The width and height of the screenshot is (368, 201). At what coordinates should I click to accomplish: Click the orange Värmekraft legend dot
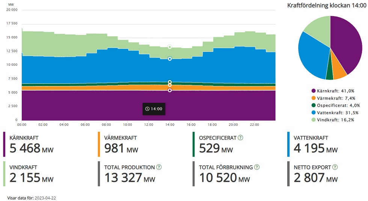(x=314, y=98)
